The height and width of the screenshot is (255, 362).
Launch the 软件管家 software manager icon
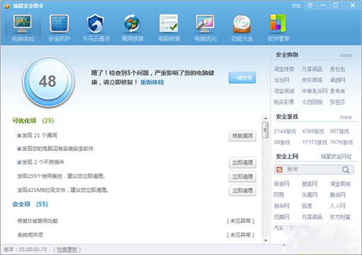click(278, 26)
